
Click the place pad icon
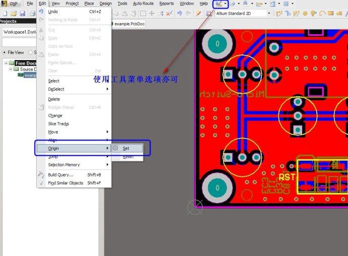click(305, 14)
